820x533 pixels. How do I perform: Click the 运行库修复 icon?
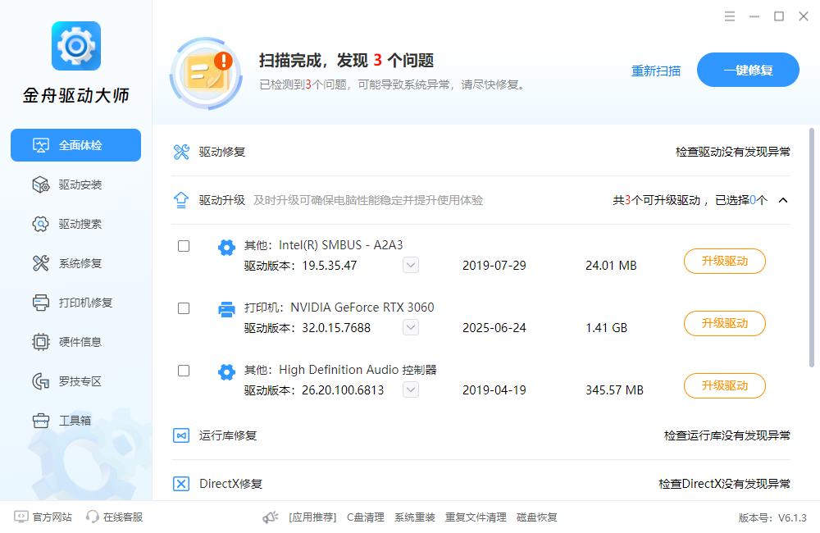181,435
